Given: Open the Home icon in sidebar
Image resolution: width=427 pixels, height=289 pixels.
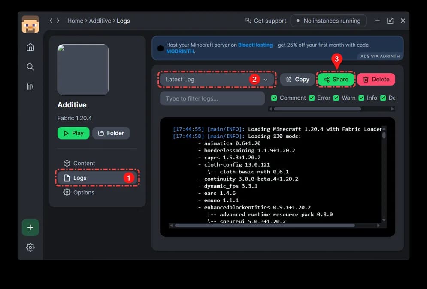Looking at the screenshot, I should pyautogui.click(x=30, y=47).
